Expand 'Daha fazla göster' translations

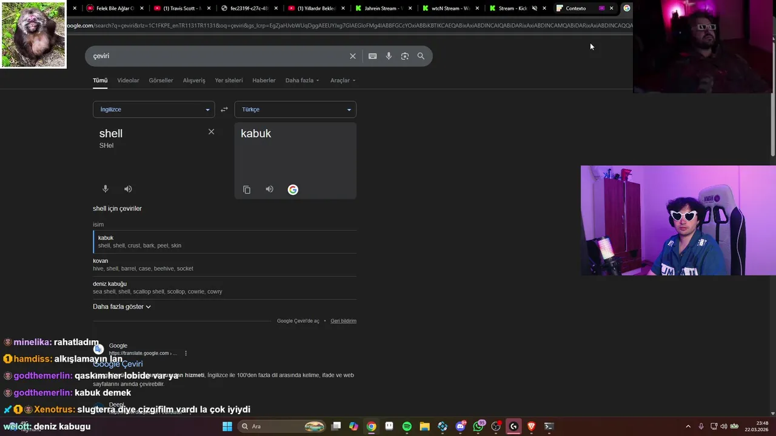122,306
